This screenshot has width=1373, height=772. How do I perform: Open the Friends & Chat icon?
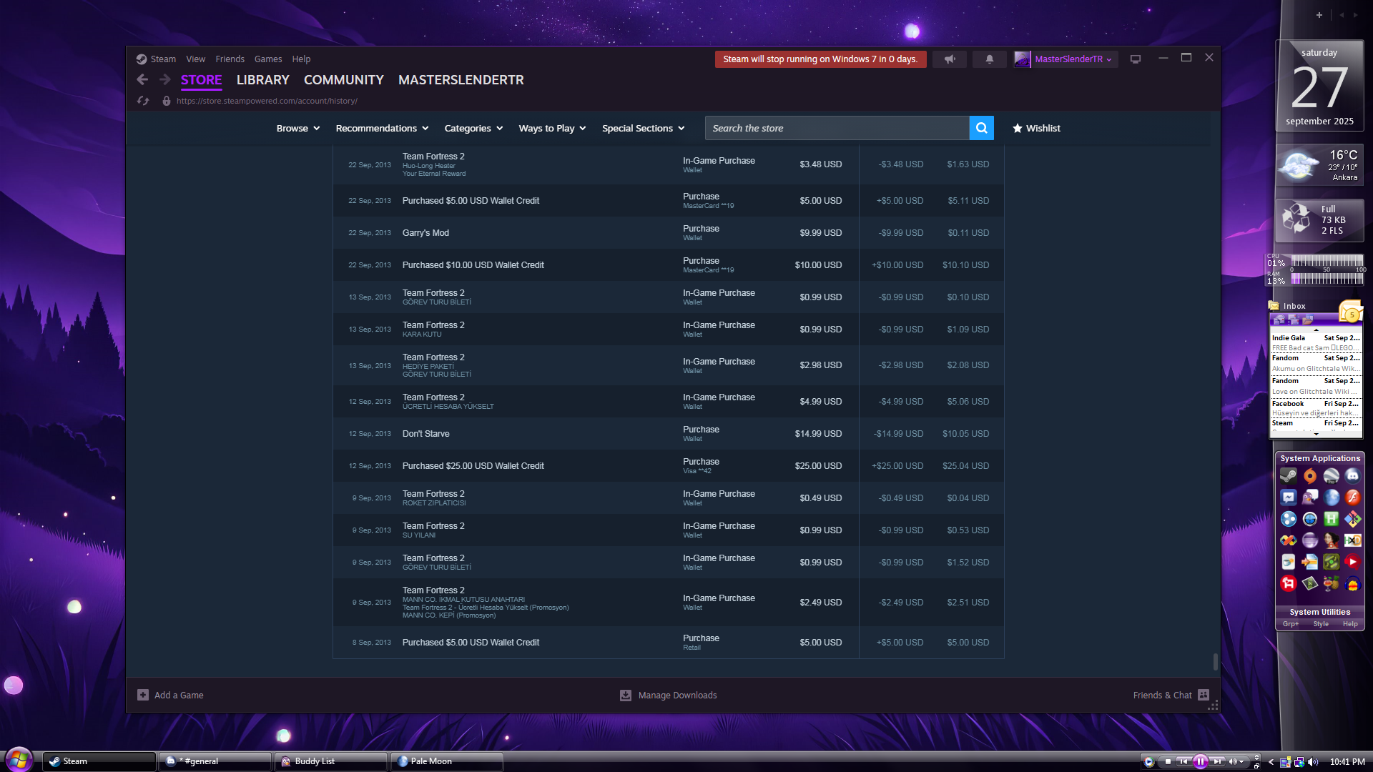pos(1204,695)
